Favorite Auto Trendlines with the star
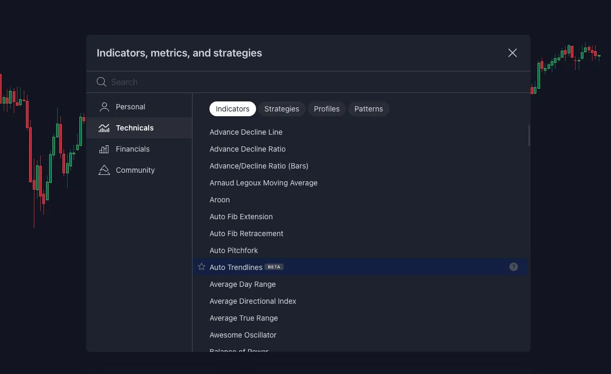Image resolution: width=611 pixels, height=374 pixels. click(x=202, y=267)
